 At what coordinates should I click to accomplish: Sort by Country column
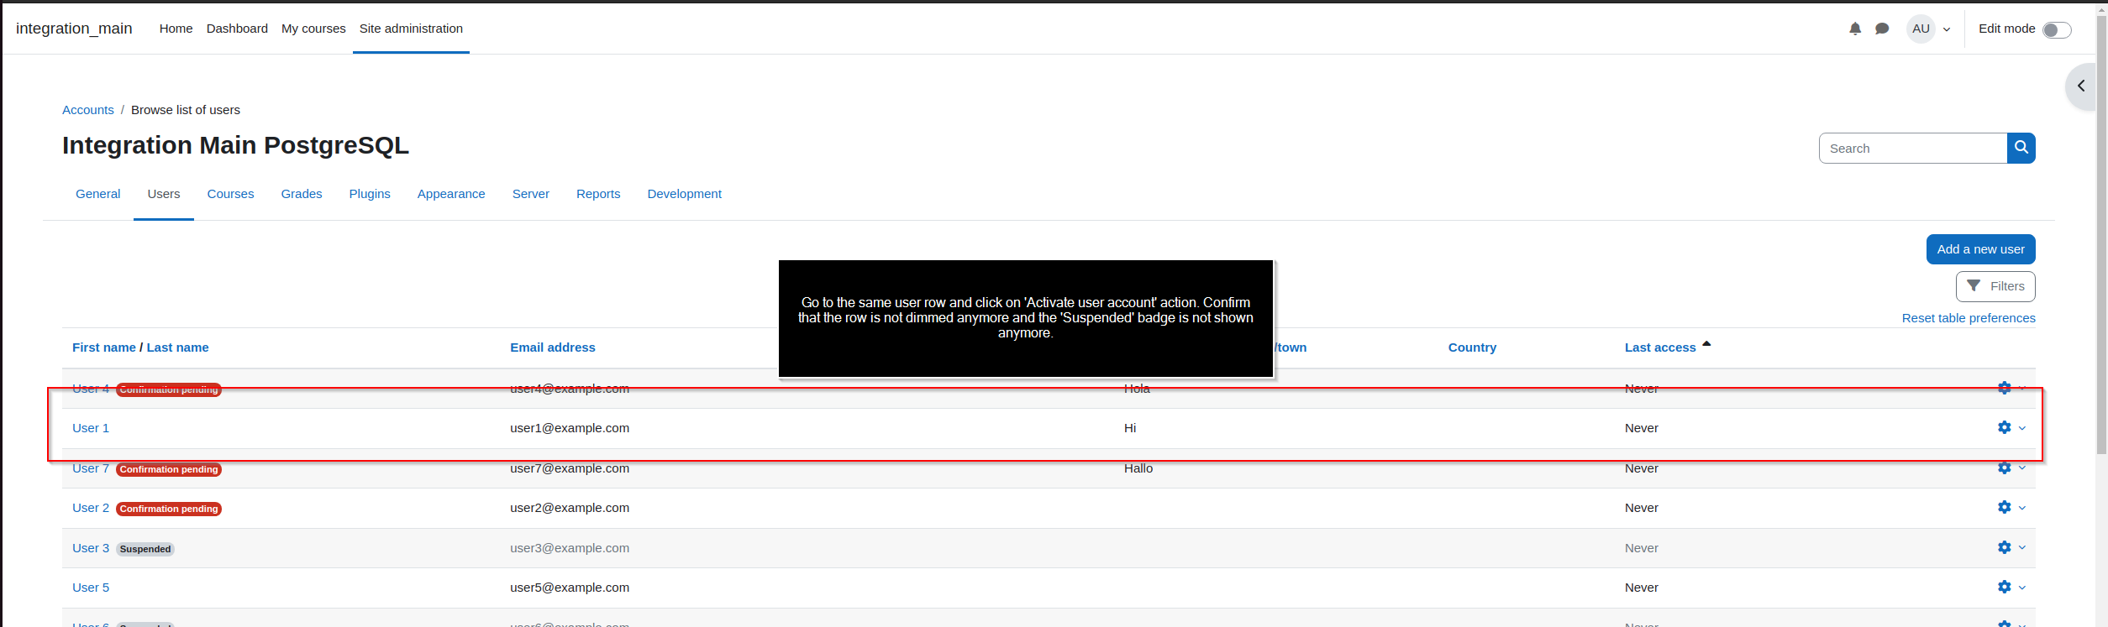point(1472,347)
